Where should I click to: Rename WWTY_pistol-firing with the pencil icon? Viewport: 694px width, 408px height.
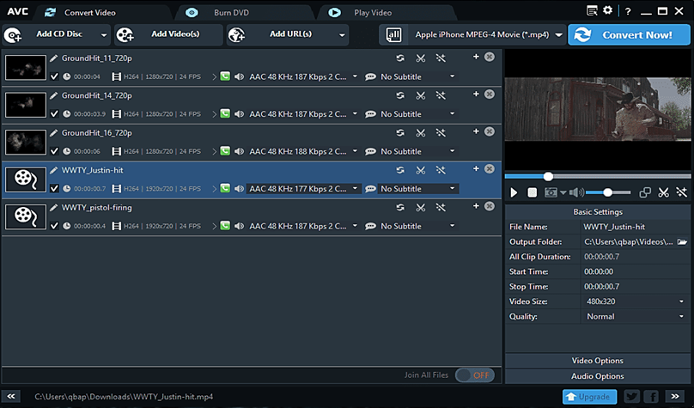tap(53, 207)
